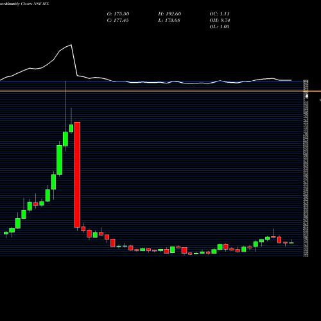This screenshot has width=321, height=321.
Task: Click the low price value "L: 173.68"
Action: pyautogui.click(x=169, y=20)
